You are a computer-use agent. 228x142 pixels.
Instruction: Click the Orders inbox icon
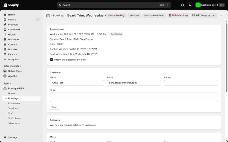5,20
